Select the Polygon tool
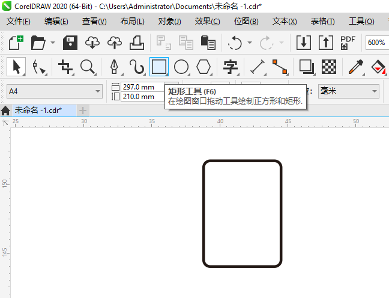Viewport: 389px width, 298px height. tap(204, 67)
